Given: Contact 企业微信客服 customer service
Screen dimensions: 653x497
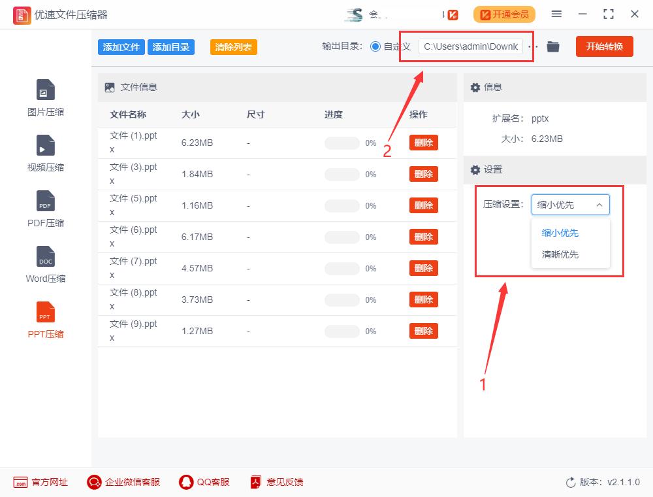Looking at the screenshot, I should 123,482.
